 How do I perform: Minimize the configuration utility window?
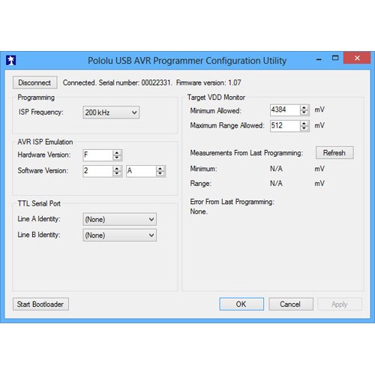(x=319, y=59)
